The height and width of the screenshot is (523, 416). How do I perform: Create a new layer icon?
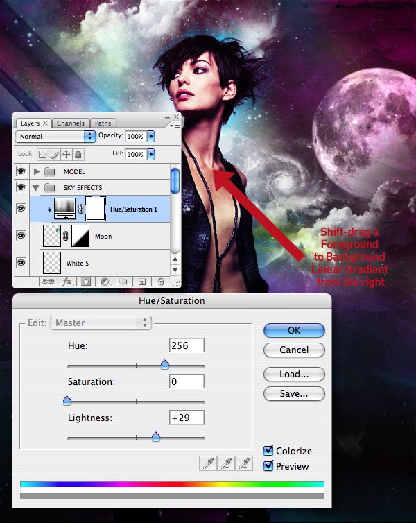[x=142, y=282]
